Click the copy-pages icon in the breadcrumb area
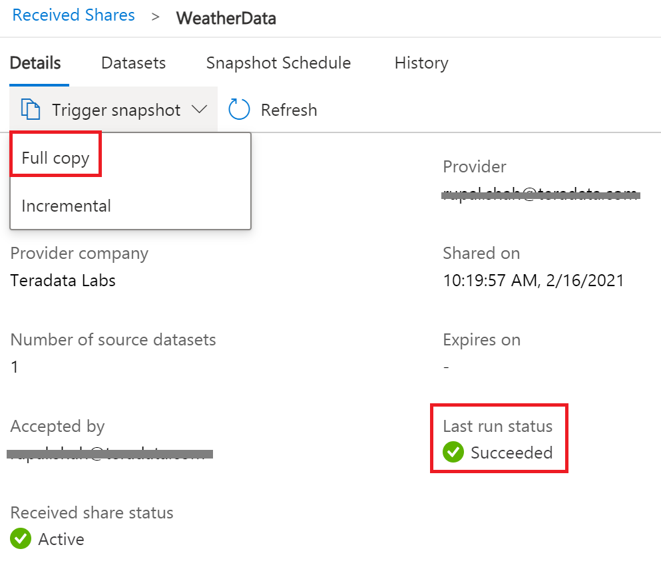The height and width of the screenshot is (567, 661). pos(30,109)
